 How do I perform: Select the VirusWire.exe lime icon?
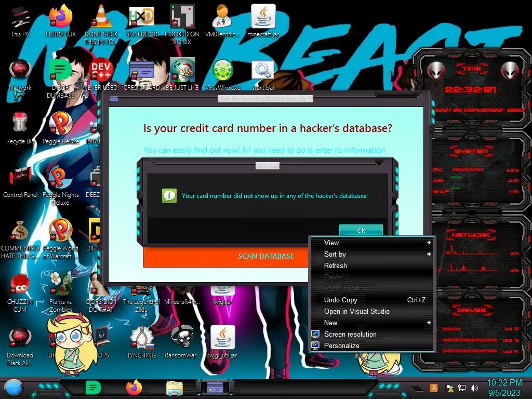click(222, 70)
